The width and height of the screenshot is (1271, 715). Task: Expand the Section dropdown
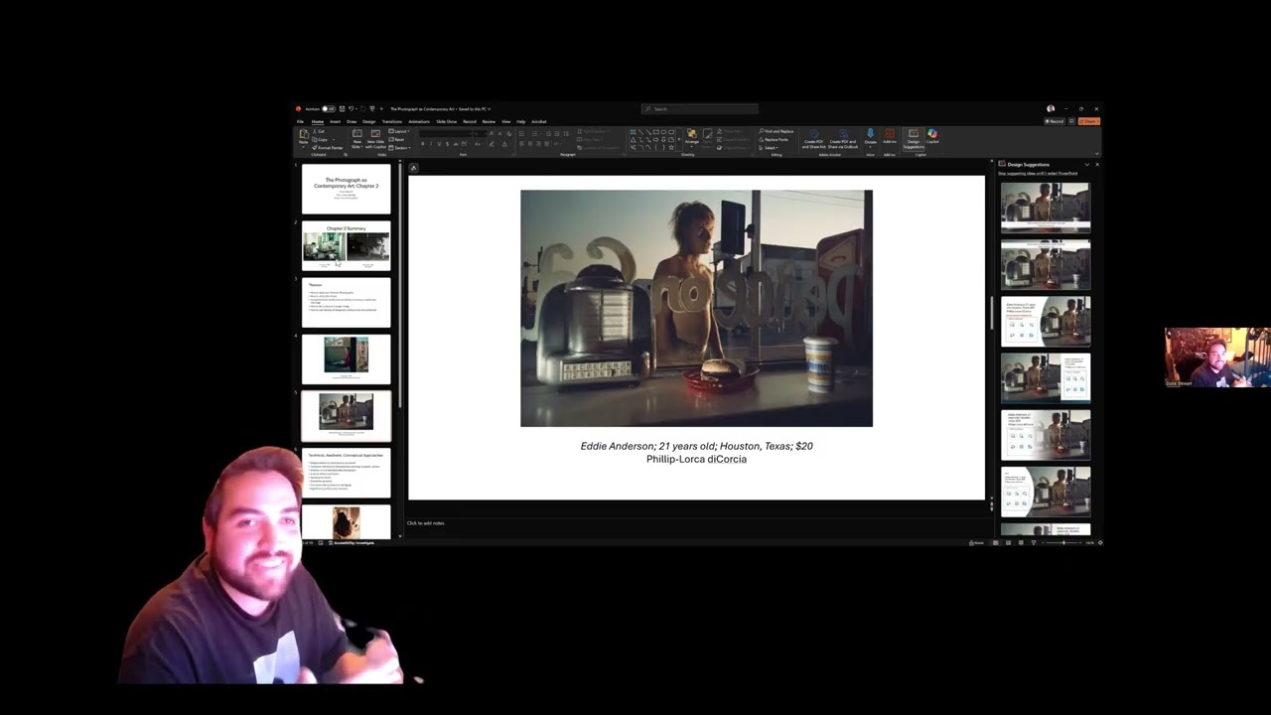[x=400, y=148]
